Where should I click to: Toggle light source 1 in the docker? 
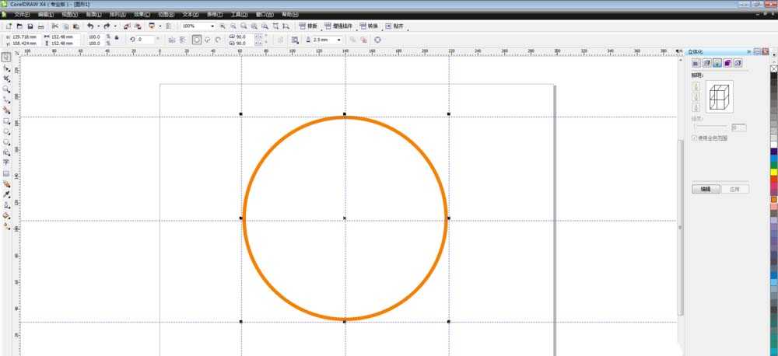[x=696, y=86]
